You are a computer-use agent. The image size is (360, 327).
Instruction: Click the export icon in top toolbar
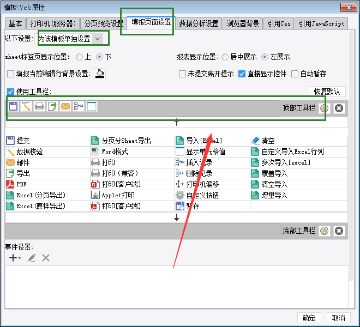tap(52, 106)
